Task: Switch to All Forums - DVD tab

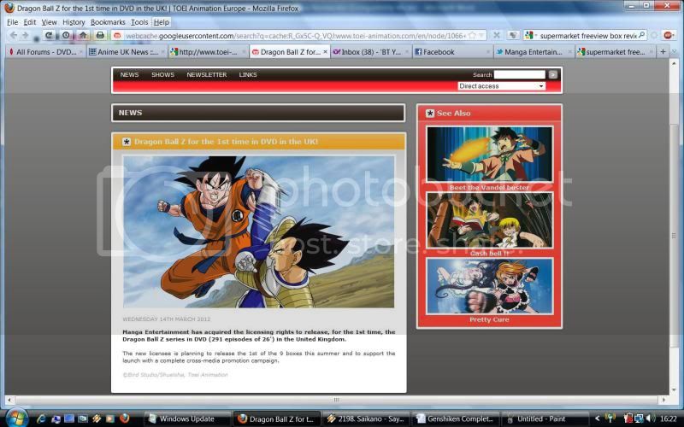Action: click(x=46, y=52)
